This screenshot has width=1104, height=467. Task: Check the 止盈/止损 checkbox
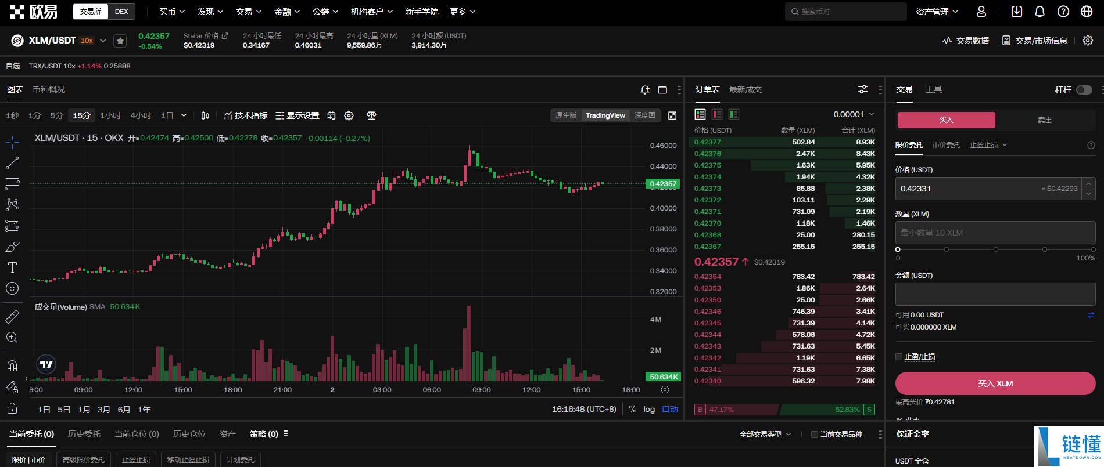pos(899,357)
